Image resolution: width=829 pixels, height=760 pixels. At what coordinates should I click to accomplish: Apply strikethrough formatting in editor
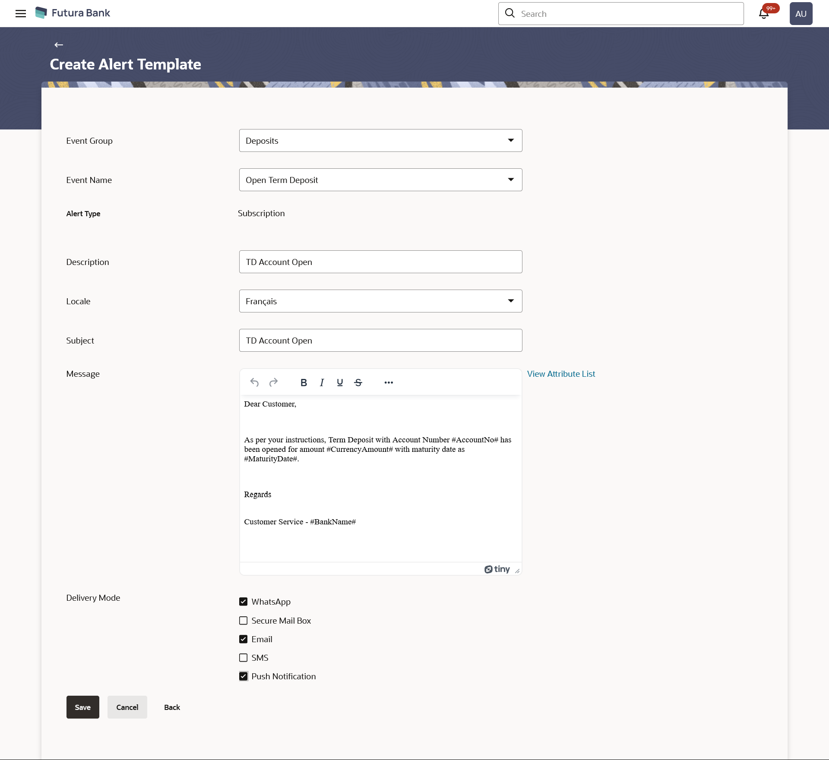pyautogui.click(x=358, y=382)
